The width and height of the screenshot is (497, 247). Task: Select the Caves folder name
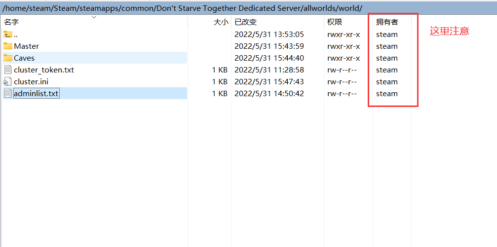point(24,58)
